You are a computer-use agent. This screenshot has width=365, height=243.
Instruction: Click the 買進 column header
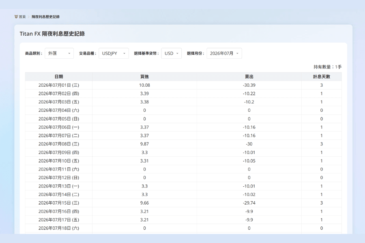(x=144, y=77)
